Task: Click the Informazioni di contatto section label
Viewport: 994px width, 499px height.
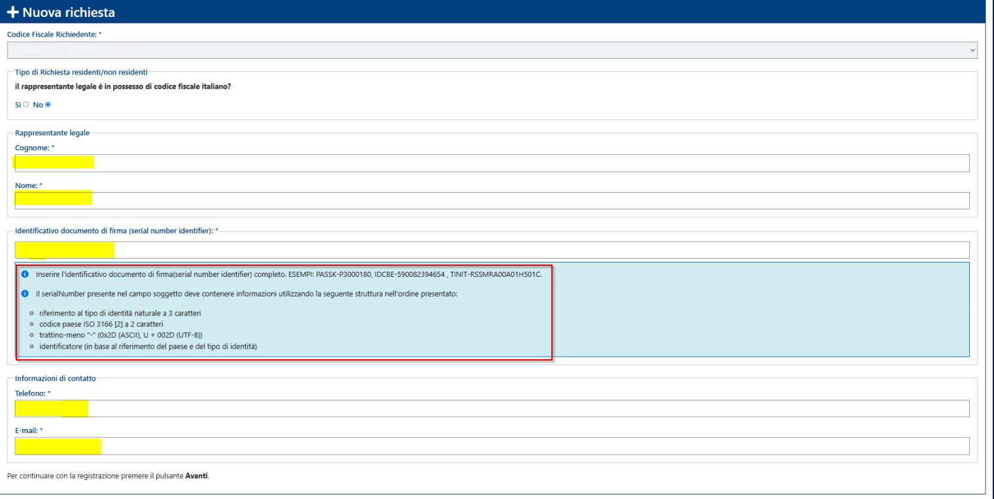Action: [55, 379]
